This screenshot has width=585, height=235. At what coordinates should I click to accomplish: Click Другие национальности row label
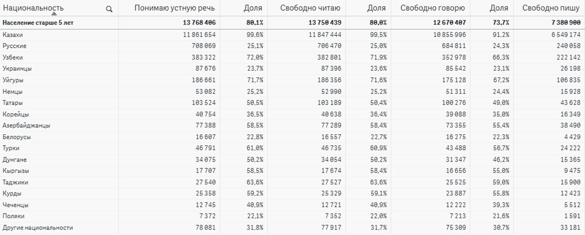coord(38,228)
